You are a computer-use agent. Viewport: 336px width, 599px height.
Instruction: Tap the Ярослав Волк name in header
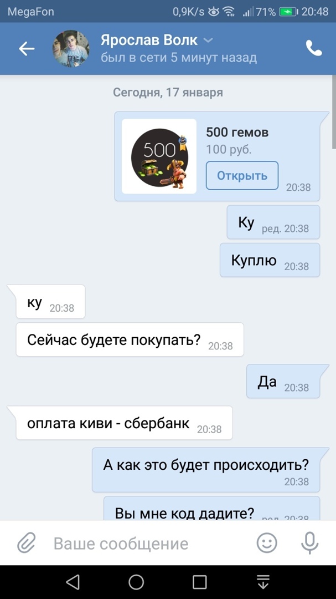149,40
